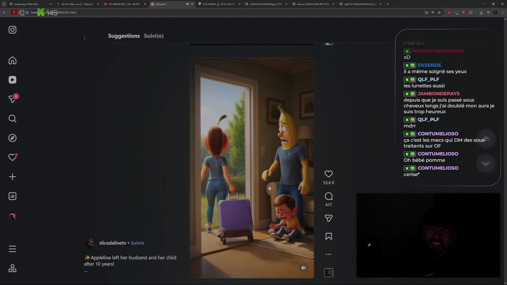The height and width of the screenshot is (285, 507).
Task: Open Messages with 8 unread badge
Action: (x=13, y=99)
